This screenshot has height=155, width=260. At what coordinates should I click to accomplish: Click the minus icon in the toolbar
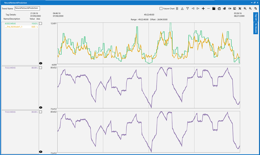click(x=209, y=8)
